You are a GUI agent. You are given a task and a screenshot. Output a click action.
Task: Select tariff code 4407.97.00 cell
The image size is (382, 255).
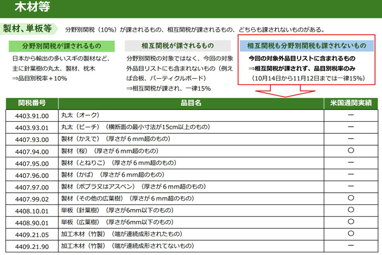point(32,187)
